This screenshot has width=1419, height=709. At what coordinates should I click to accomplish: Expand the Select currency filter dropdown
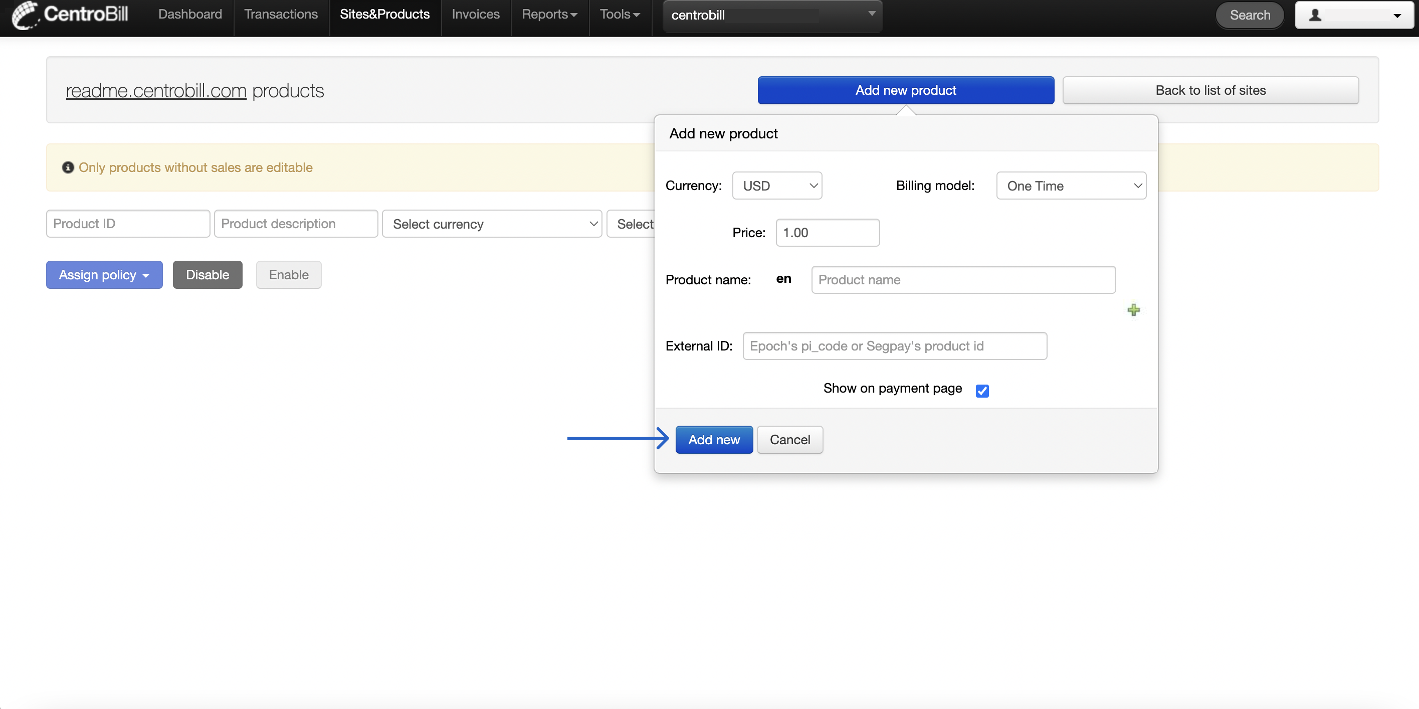pos(491,224)
